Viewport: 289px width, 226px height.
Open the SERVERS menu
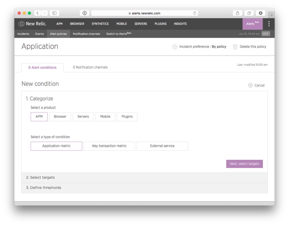click(x=141, y=24)
